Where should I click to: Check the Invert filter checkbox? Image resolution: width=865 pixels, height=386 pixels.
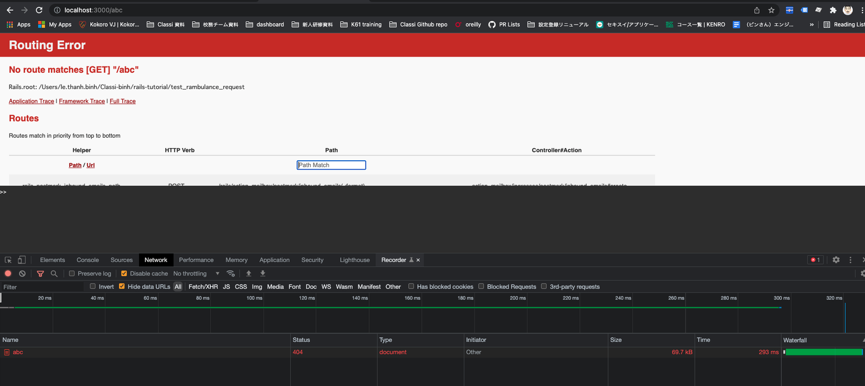point(93,286)
